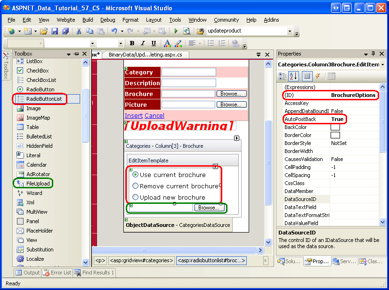This screenshot has width=389, height=290.
Task: Click the Alphabetical sort icon in Properties
Action: [293, 76]
